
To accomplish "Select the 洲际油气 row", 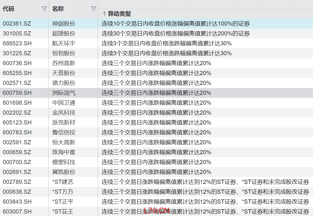I will [x=64, y=93].
